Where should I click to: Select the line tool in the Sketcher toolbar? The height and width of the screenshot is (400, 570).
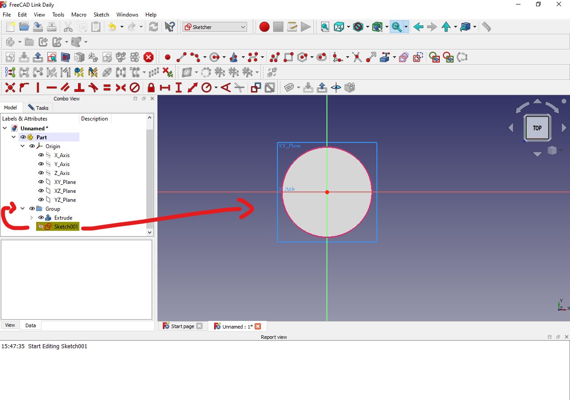click(182, 57)
